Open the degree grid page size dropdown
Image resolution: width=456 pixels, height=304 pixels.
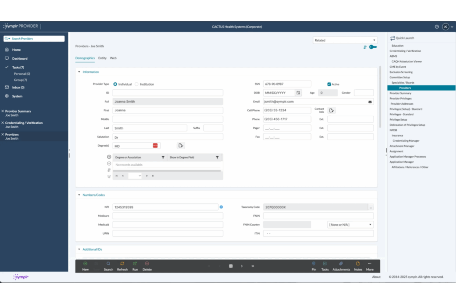click(x=135, y=176)
